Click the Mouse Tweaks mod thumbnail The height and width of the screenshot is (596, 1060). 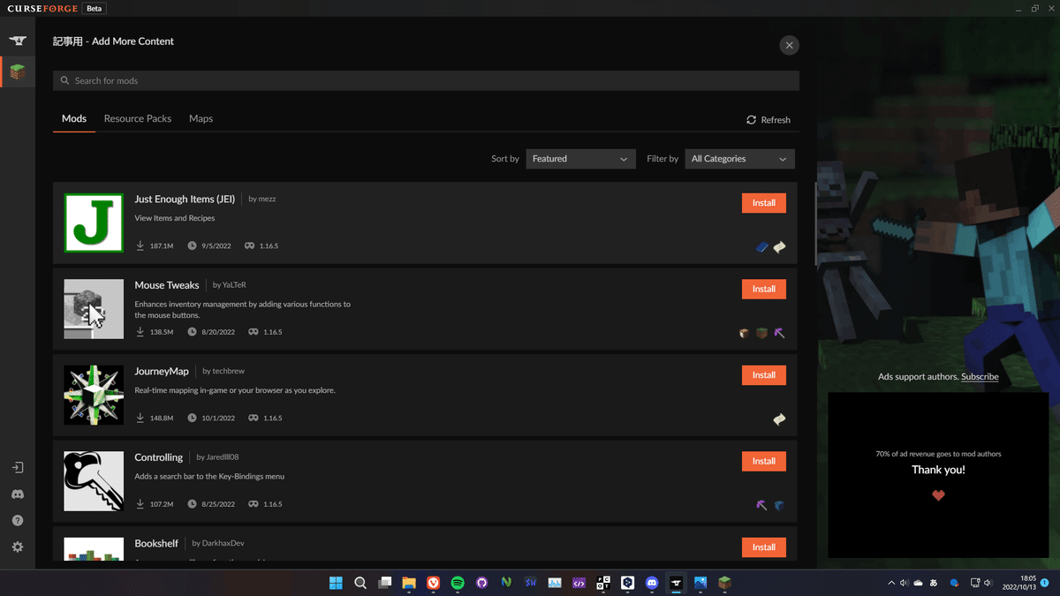coord(93,309)
